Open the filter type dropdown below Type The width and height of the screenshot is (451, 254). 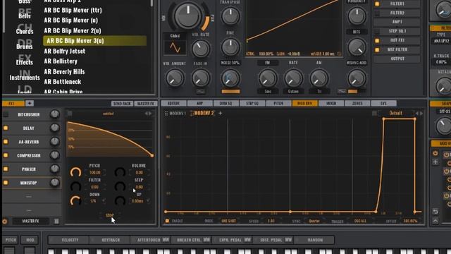pos(441,41)
